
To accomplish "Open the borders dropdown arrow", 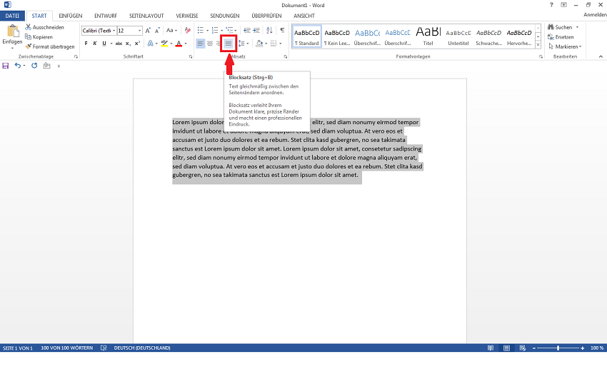I will coord(280,44).
